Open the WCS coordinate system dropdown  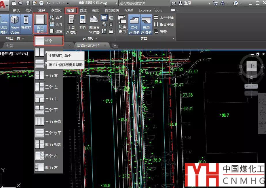tap(251, 86)
